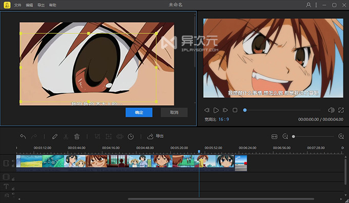Toggle fullscreen preview icon
Screen dimensions: 349x203
pyautogui.click(x=341, y=110)
